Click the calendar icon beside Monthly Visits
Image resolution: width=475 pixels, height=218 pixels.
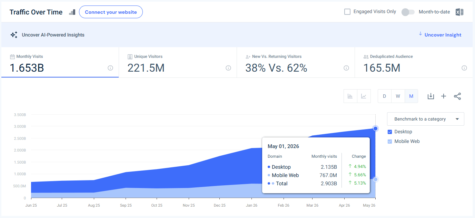tap(12, 56)
